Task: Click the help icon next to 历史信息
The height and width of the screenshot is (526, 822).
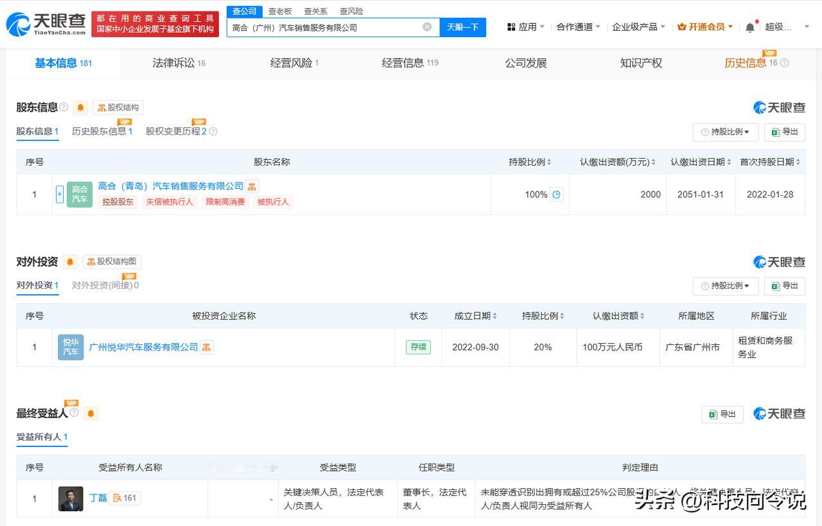Action: [x=784, y=63]
